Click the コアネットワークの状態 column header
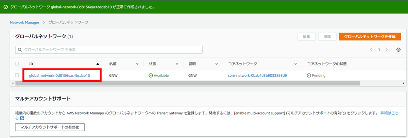408x138 pixels. tap(327, 64)
